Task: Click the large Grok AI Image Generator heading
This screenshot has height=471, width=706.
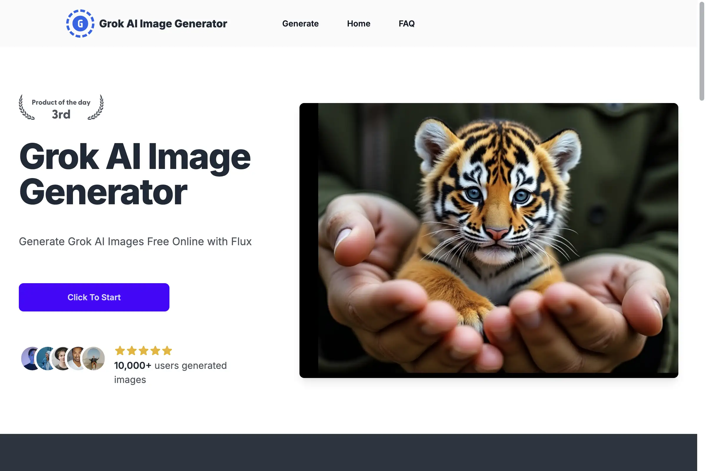Action: pyautogui.click(x=135, y=174)
